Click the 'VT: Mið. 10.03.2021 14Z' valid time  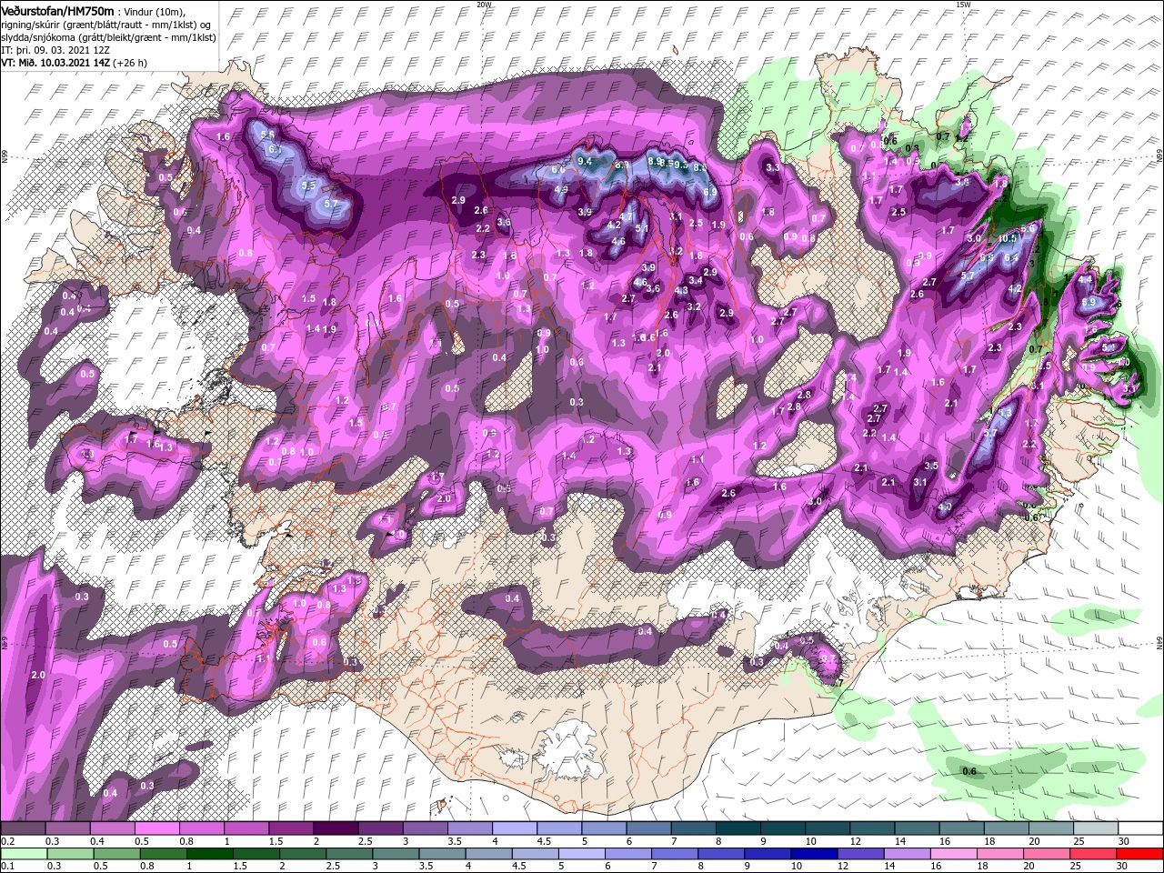coord(55,63)
